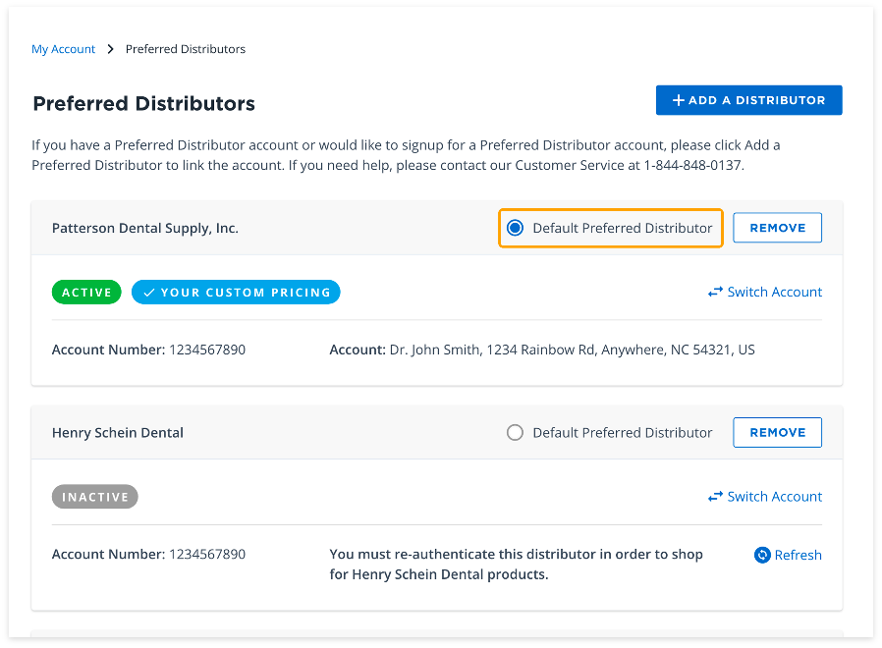Screen dimensions: 882x648
Task: Click the gray Inactive status badge
Action: [95, 497]
